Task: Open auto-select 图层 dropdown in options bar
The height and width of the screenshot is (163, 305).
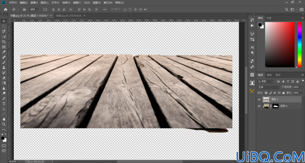Action: 35,10
